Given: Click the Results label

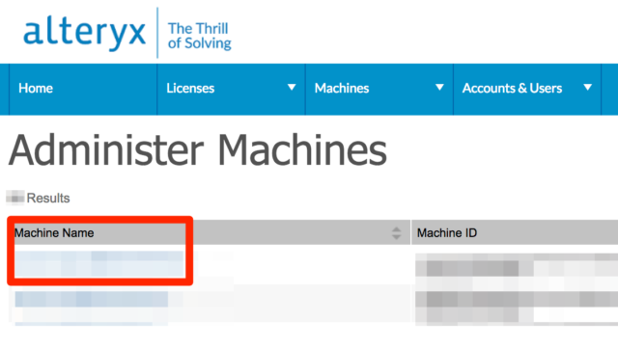Looking at the screenshot, I should click(x=48, y=198).
